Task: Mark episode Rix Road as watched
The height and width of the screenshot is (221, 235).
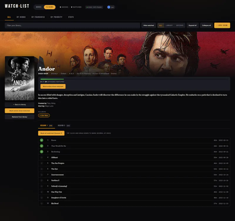Action: coord(42,203)
